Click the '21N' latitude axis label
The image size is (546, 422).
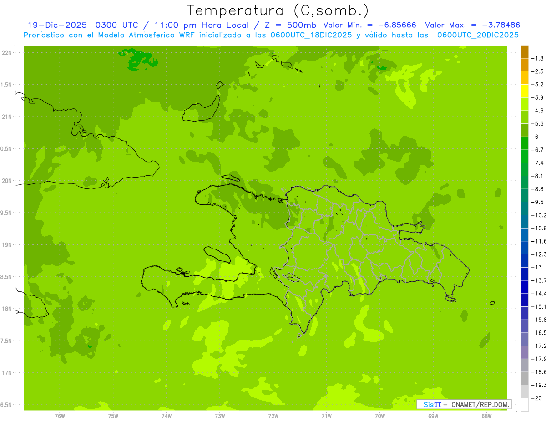point(7,117)
